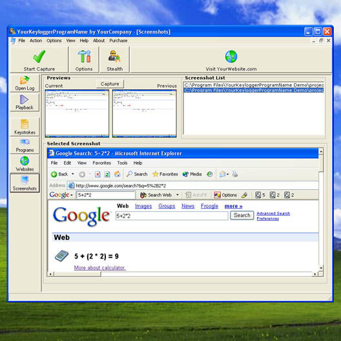Open the more » link
The height and width of the screenshot is (341, 341).
pyautogui.click(x=233, y=206)
